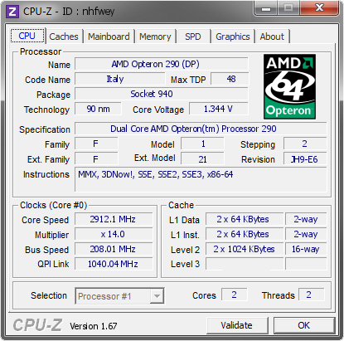The height and width of the screenshot is (341, 344).
Task: Click the Cores count value
Action: coord(235,295)
